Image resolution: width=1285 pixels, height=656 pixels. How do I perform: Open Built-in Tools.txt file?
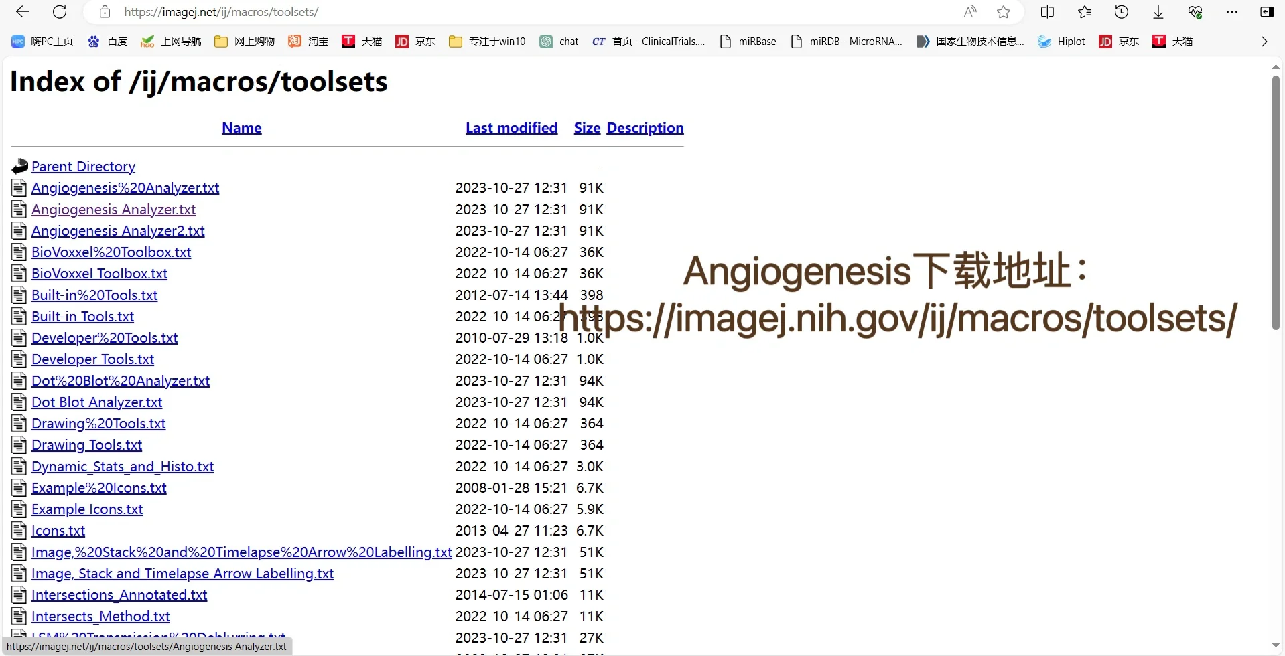82,317
